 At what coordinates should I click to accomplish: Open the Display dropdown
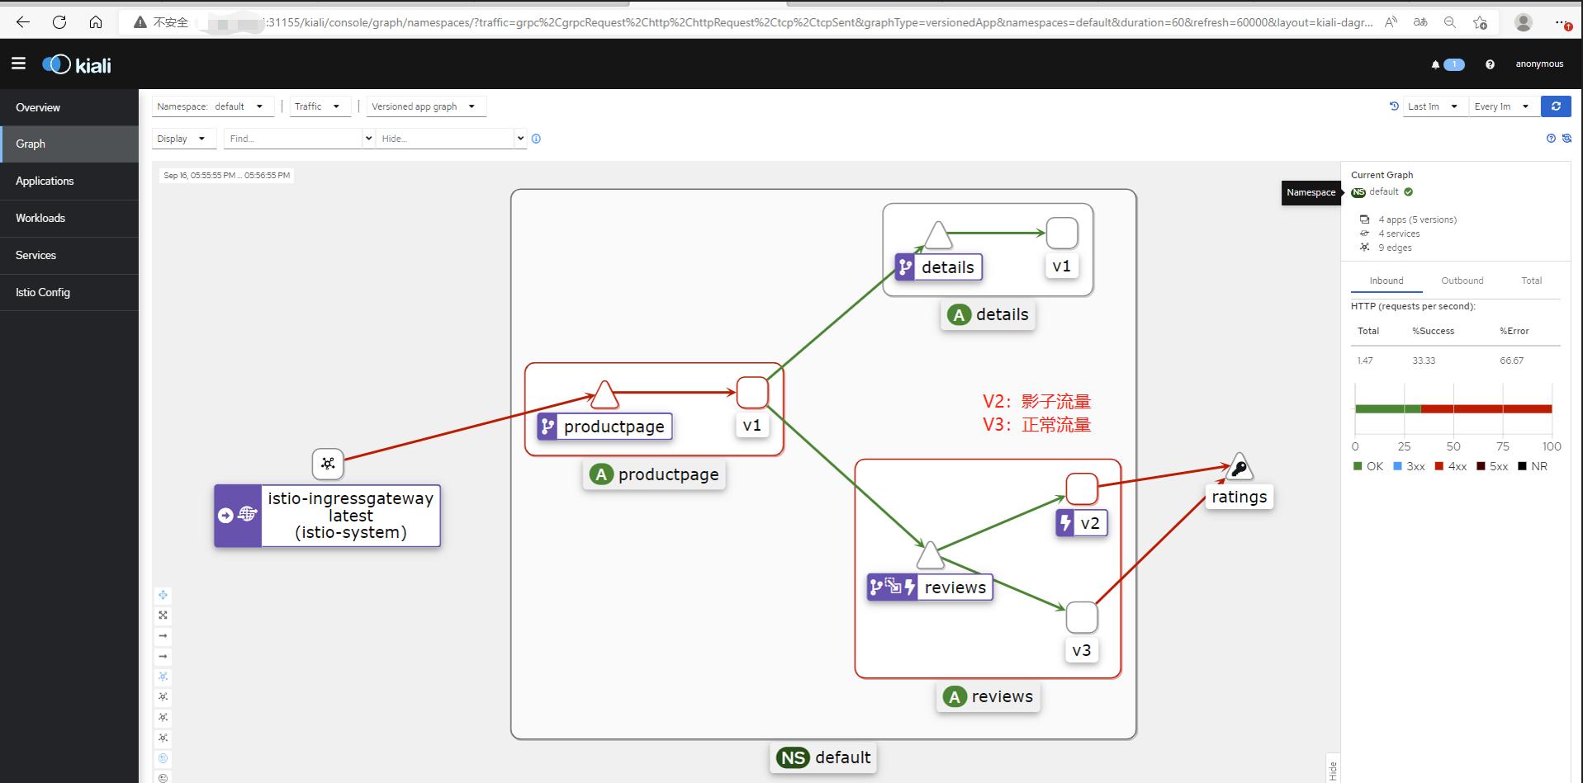184,139
